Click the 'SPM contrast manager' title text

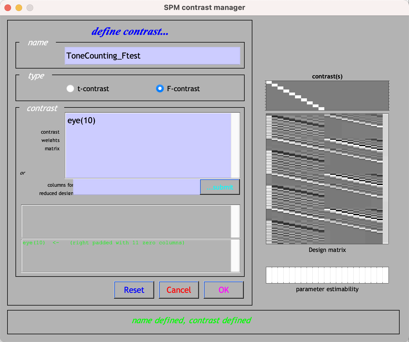point(204,7)
